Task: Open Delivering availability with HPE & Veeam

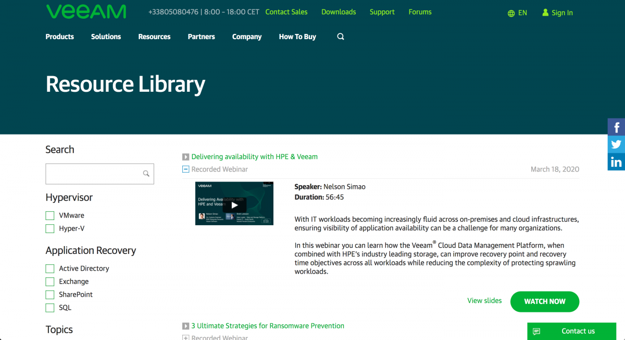Action: tap(255, 156)
